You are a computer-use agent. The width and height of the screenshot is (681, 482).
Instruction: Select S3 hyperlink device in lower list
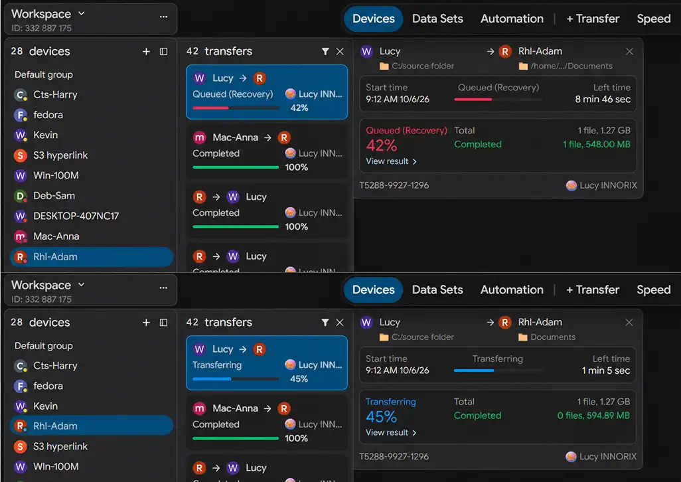coord(92,446)
